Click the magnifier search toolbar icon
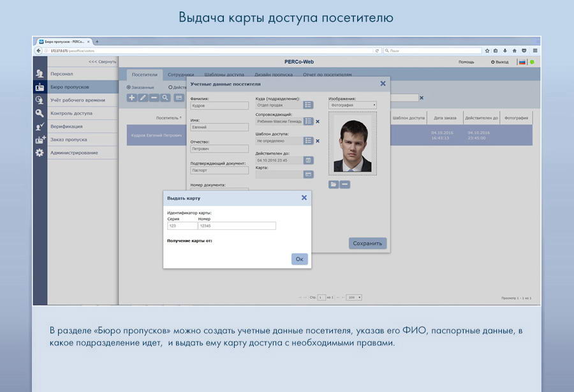The width and height of the screenshot is (574, 392). point(165,98)
